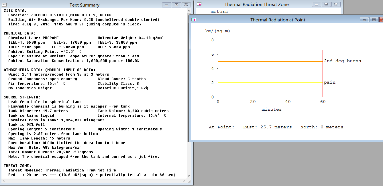Click 'UEL: 95000 ppm' value
Viewport: 383px width, 186px height.
tap(114, 47)
